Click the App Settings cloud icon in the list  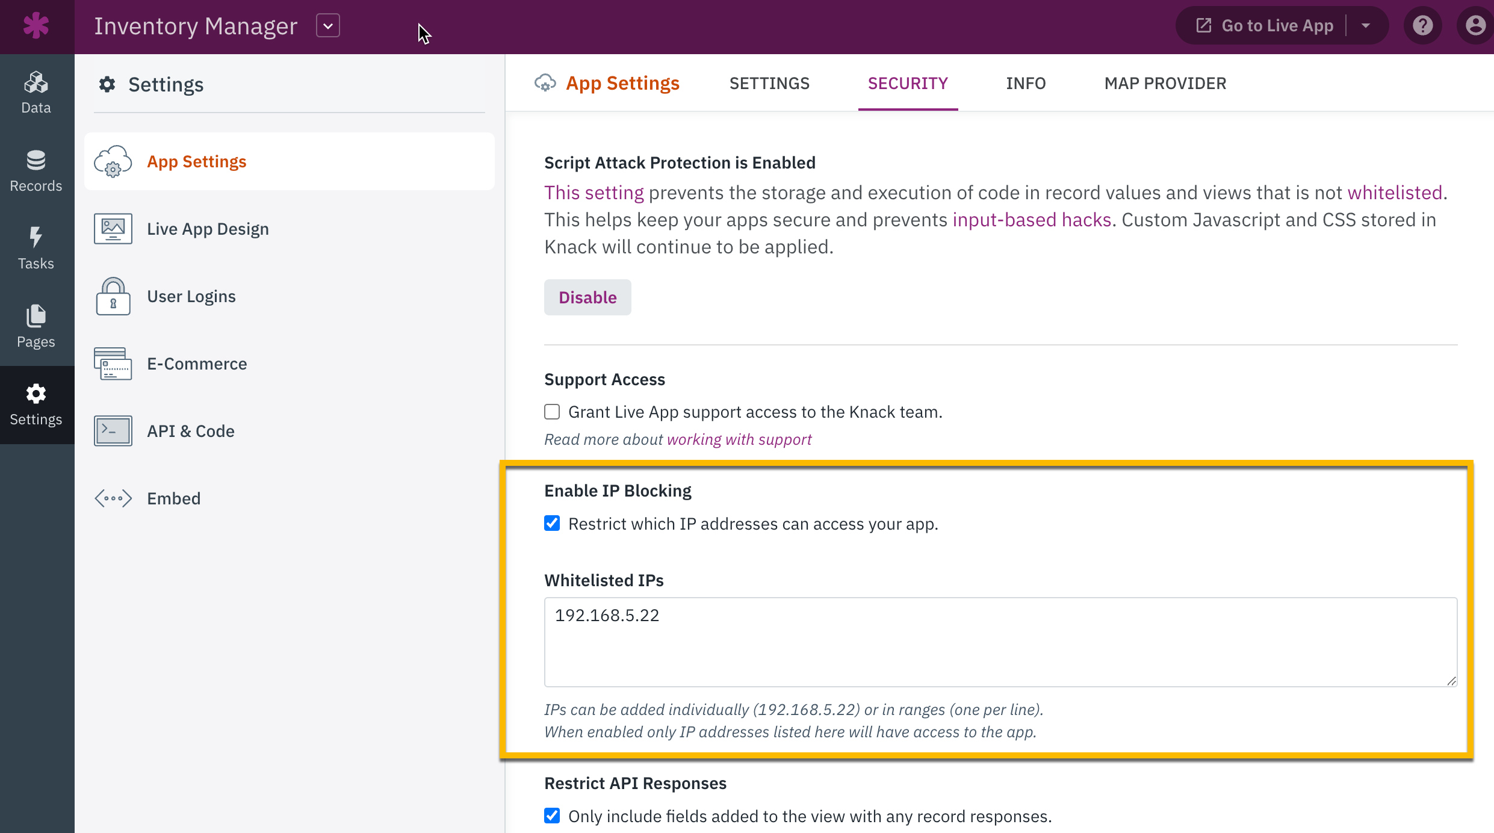113,161
